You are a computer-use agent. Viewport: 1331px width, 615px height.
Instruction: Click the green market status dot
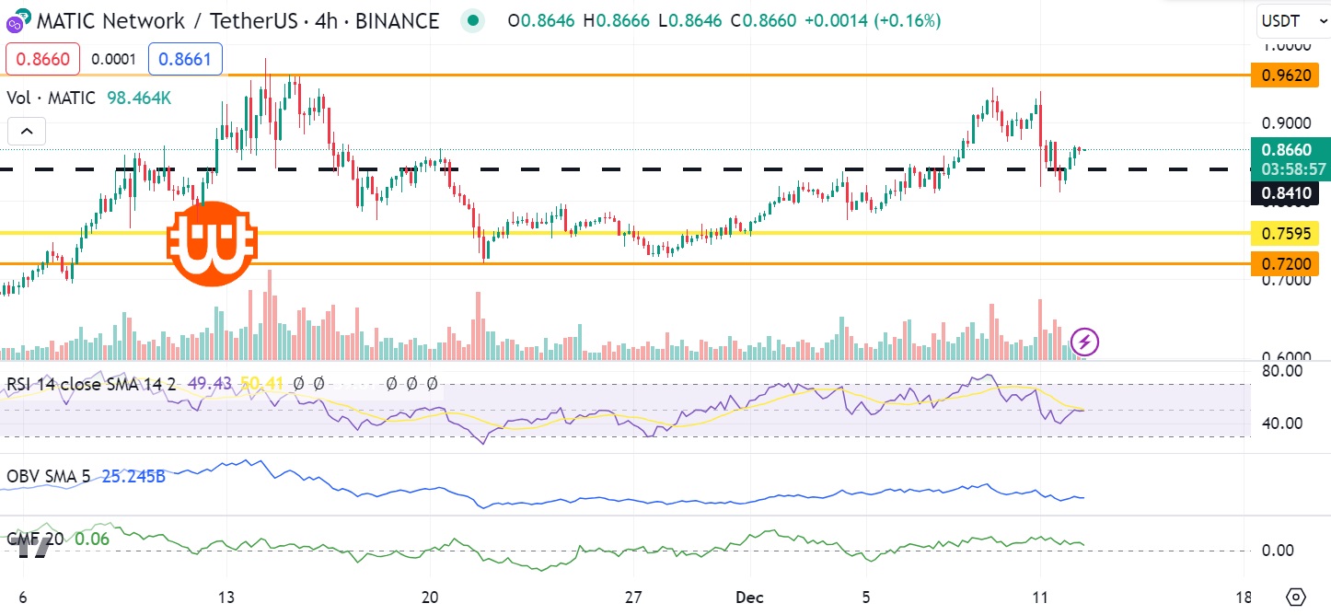[x=473, y=19]
